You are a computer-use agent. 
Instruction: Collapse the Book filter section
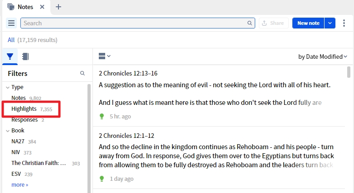8,131
